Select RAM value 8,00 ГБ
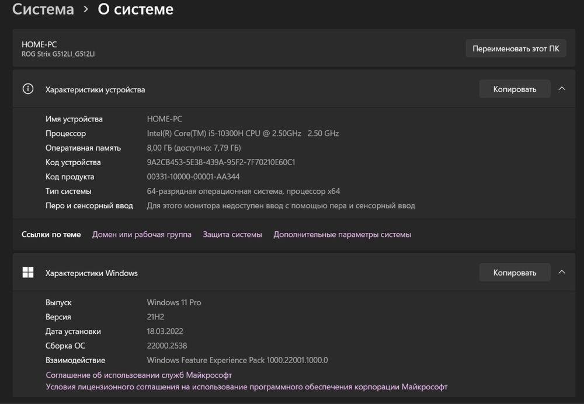The width and height of the screenshot is (584, 404). (x=194, y=148)
